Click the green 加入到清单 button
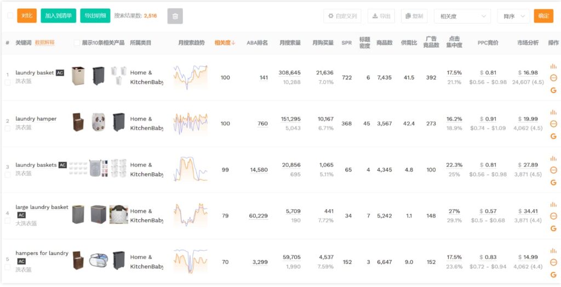The image size is (561, 287). click(58, 16)
